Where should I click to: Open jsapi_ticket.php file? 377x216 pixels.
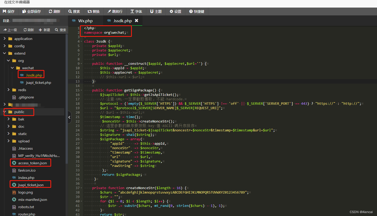(38, 83)
